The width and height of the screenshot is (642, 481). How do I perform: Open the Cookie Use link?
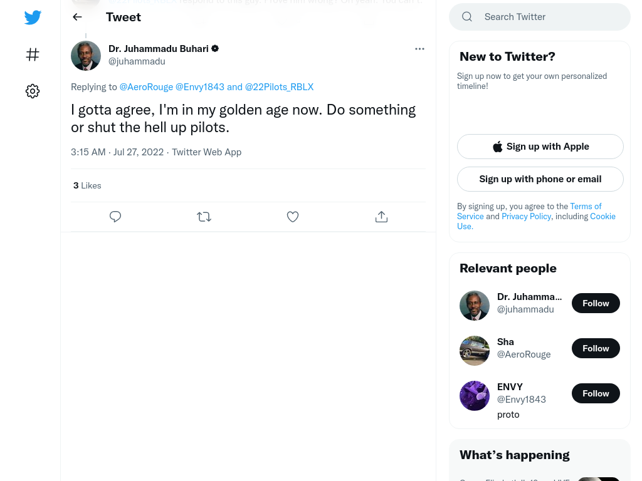(x=537, y=221)
